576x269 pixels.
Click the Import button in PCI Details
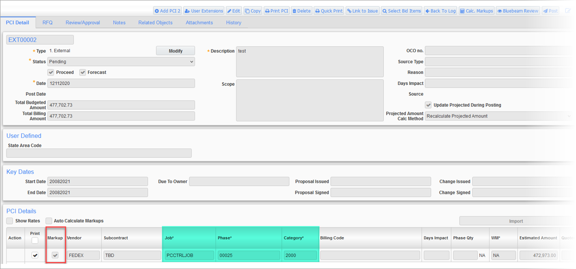tap(516, 221)
